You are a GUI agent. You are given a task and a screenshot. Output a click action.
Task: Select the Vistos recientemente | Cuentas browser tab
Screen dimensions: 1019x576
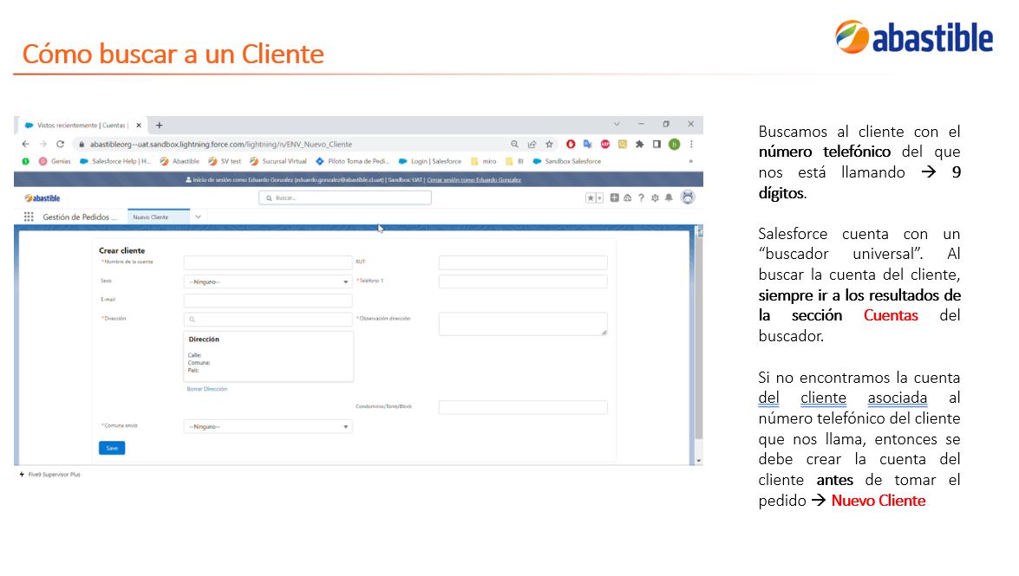pos(82,126)
